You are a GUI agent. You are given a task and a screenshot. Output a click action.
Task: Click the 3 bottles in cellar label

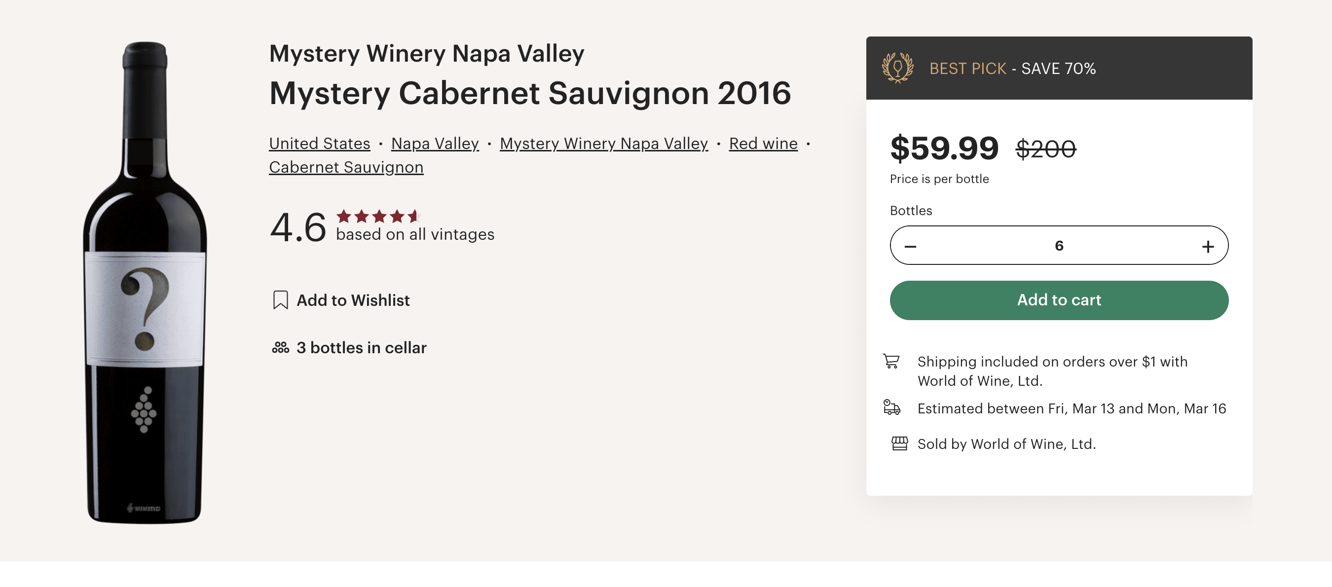[361, 348]
